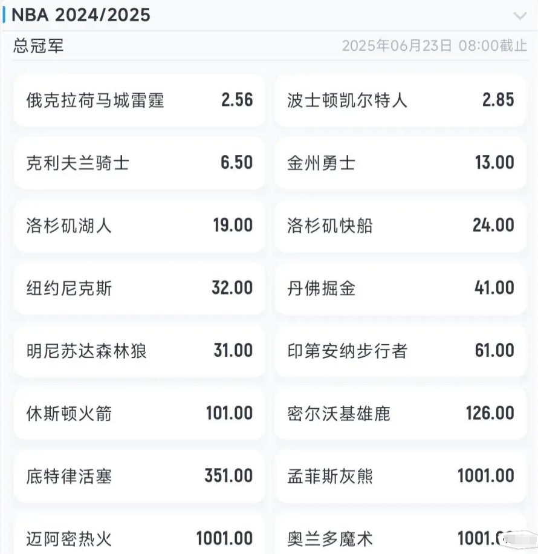Select 俄克拉荷马城雷霆 odds 2.56
The width and height of the screenshot is (538, 554).
pyautogui.click(x=140, y=100)
